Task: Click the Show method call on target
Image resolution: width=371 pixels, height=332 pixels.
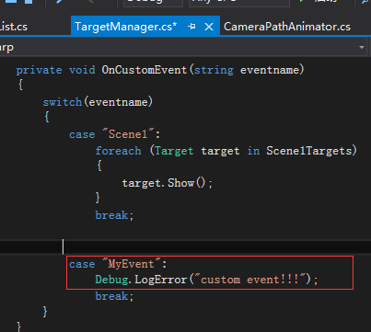Action: (180, 183)
